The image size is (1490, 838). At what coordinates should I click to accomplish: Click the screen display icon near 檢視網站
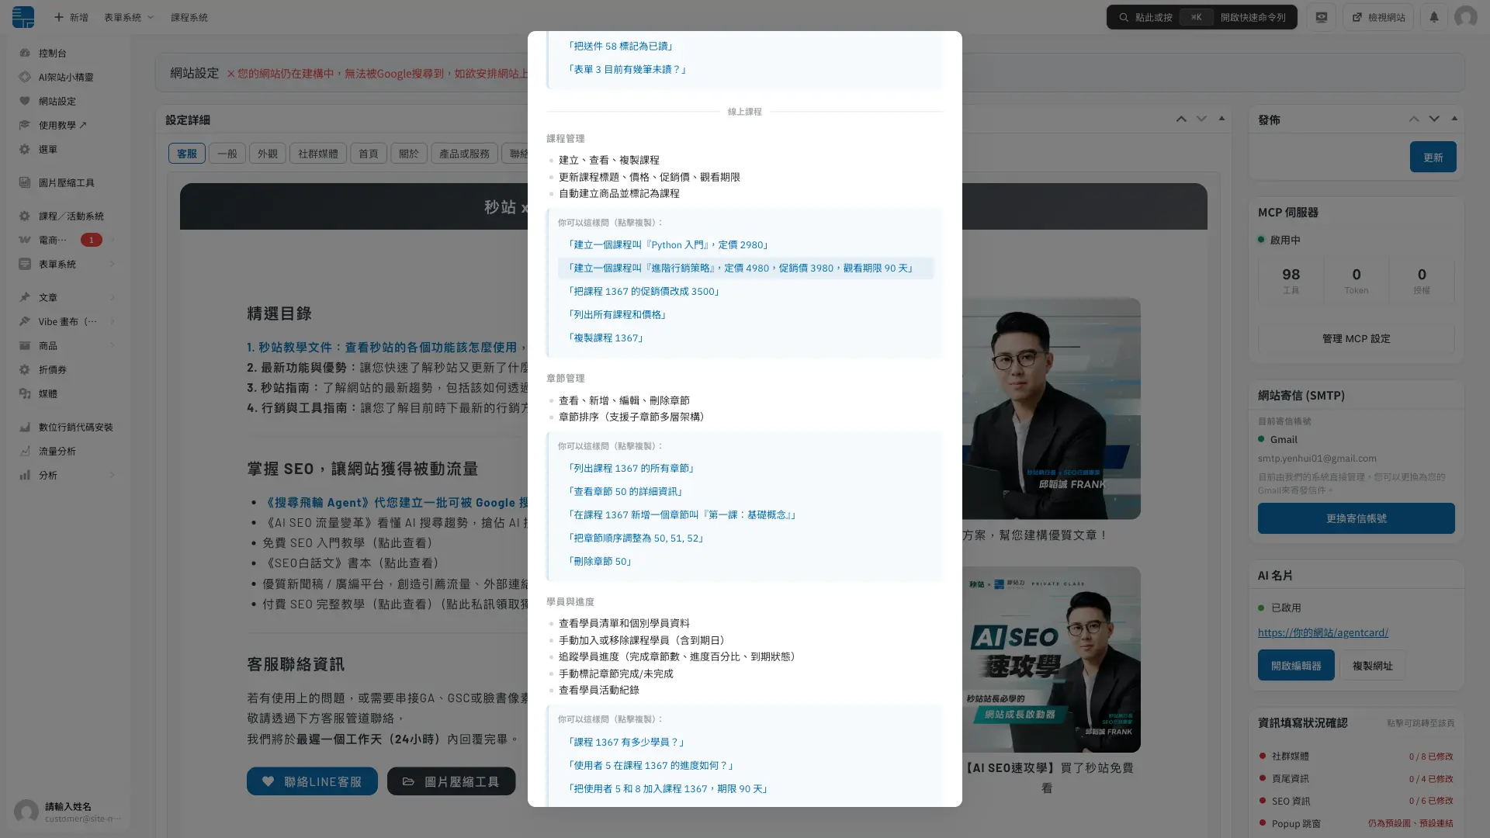[1321, 17]
